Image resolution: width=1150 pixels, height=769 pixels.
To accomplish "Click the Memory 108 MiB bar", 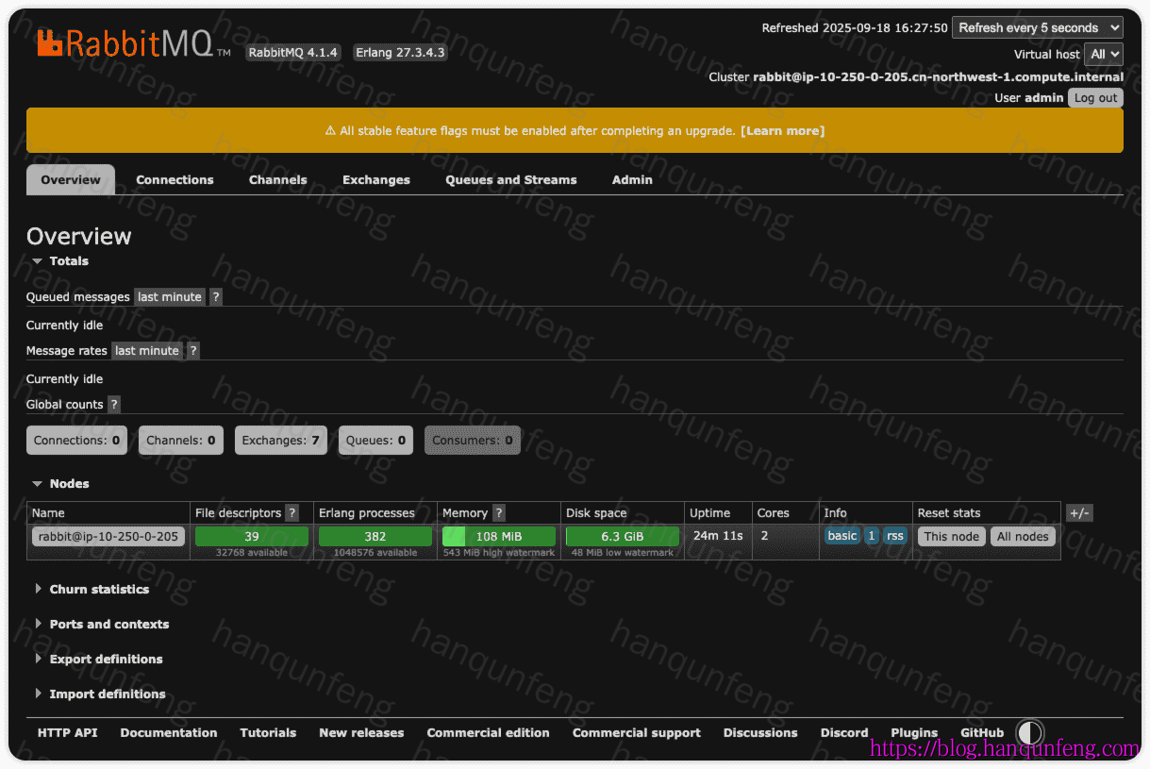I will pos(499,536).
